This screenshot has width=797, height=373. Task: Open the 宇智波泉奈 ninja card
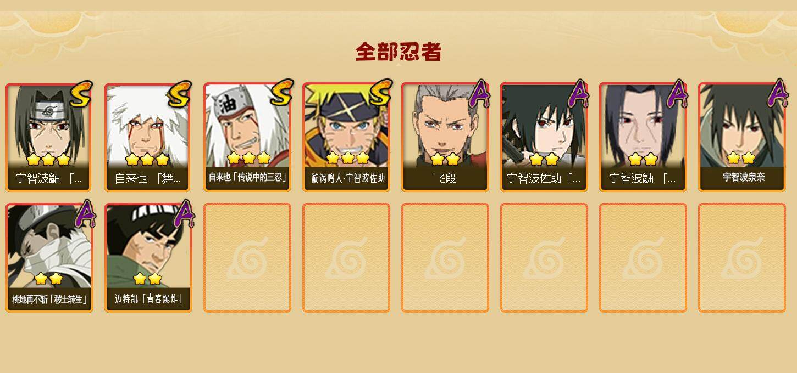[x=741, y=137]
